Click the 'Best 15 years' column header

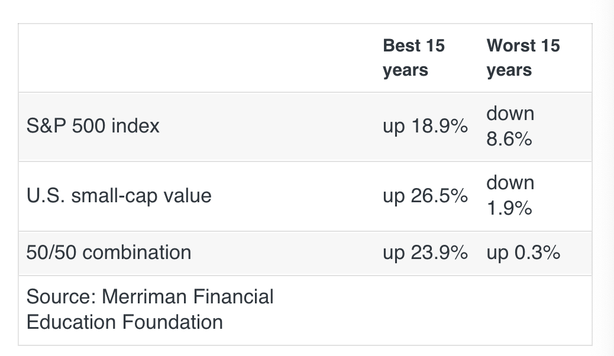[413, 58]
